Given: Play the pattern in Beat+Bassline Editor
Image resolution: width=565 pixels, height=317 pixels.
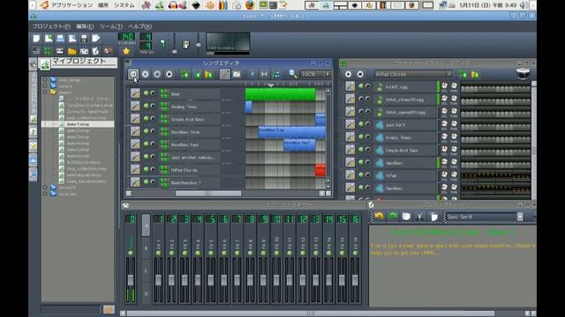Looking at the screenshot, I should [x=348, y=74].
